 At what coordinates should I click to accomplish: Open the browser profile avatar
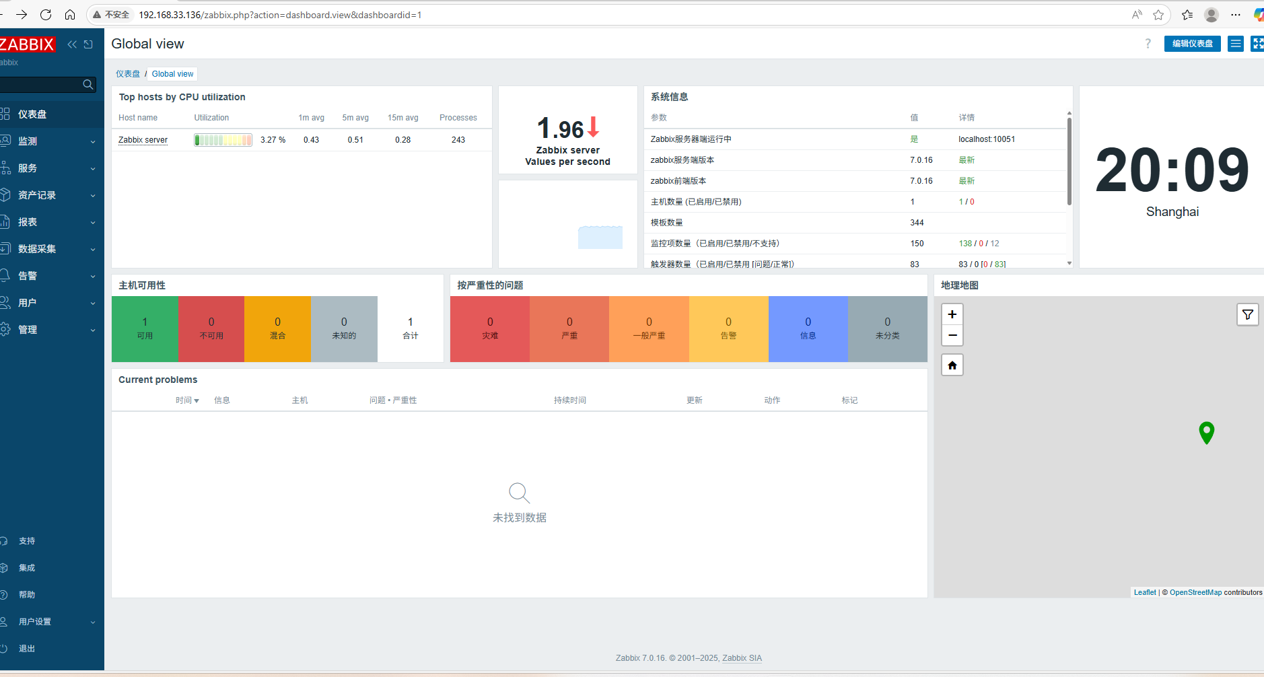click(x=1212, y=15)
